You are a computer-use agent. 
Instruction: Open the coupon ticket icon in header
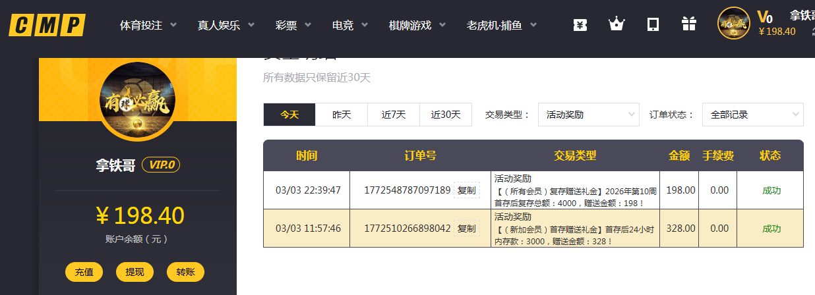tap(580, 24)
